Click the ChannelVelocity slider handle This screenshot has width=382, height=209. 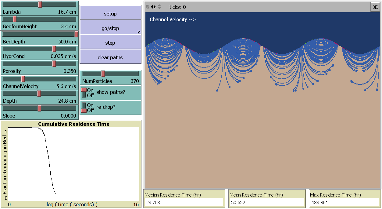point(23,79)
